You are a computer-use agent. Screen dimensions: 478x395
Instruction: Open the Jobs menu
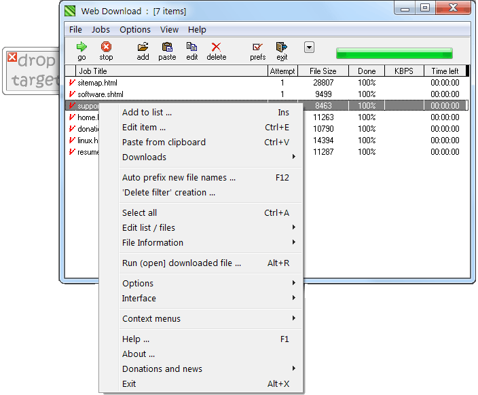point(100,30)
